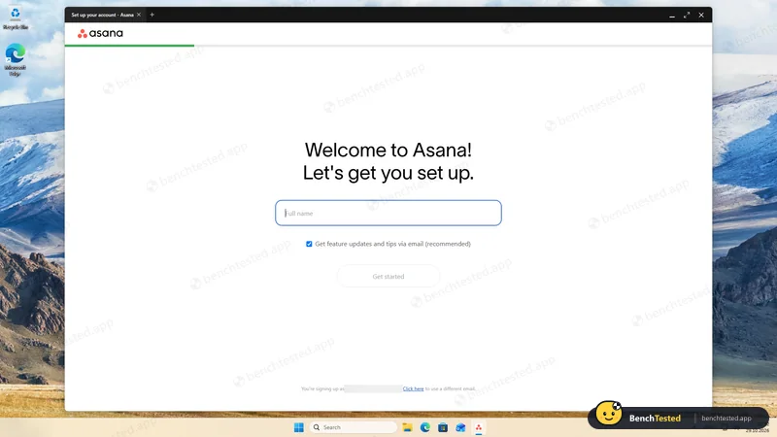
Task: Open the Recycle Bin desktop icon
Action: point(16,18)
